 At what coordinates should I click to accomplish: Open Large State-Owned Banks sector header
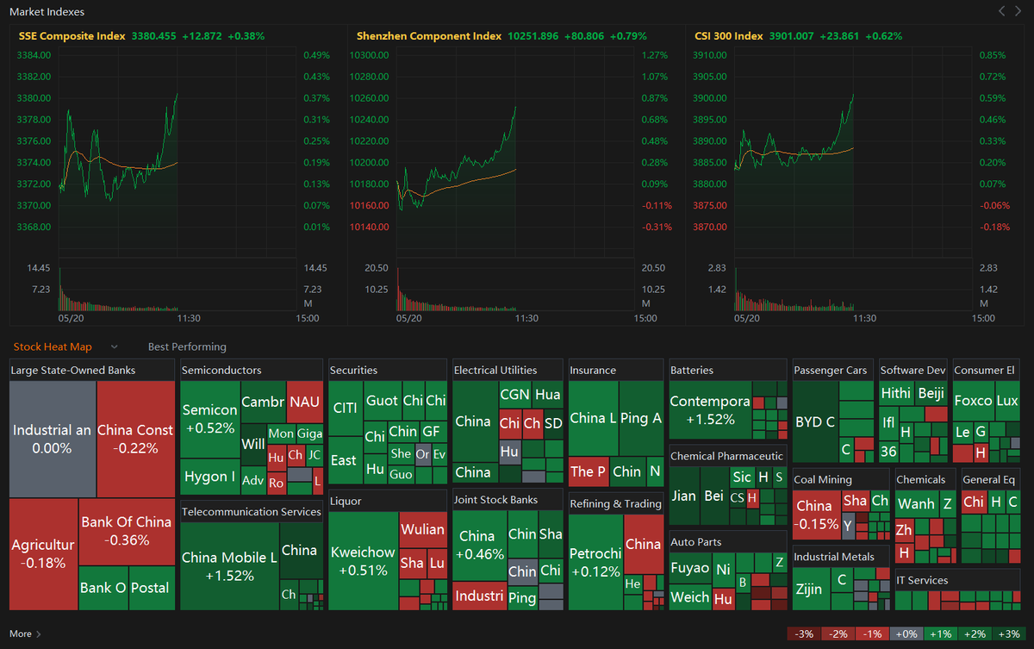(92, 370)
